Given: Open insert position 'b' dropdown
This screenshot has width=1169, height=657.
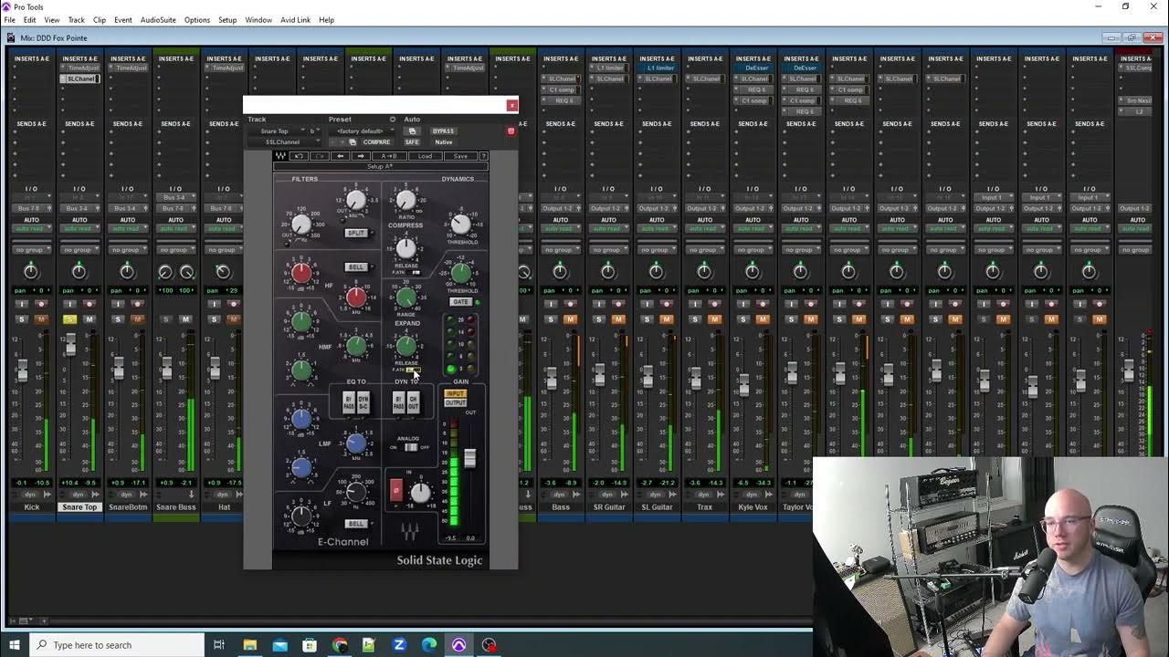Looking at the screenshot, I should pos(314,131).
